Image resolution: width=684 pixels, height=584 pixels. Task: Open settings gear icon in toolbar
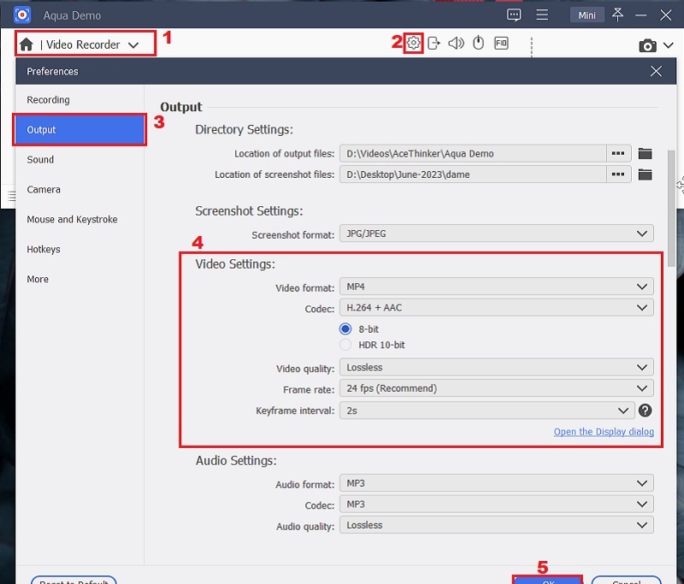tap(413, 43)
